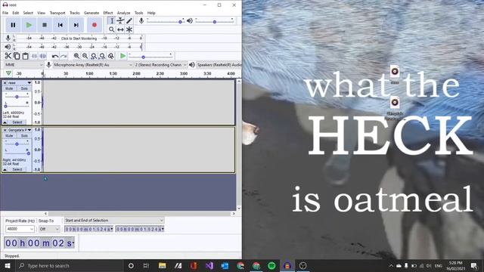
Task: Skip to start of the project
Action: pos(60,25)
